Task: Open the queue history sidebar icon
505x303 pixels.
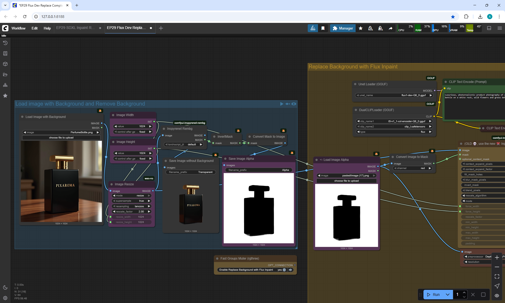Action: [x=5, y=43]
